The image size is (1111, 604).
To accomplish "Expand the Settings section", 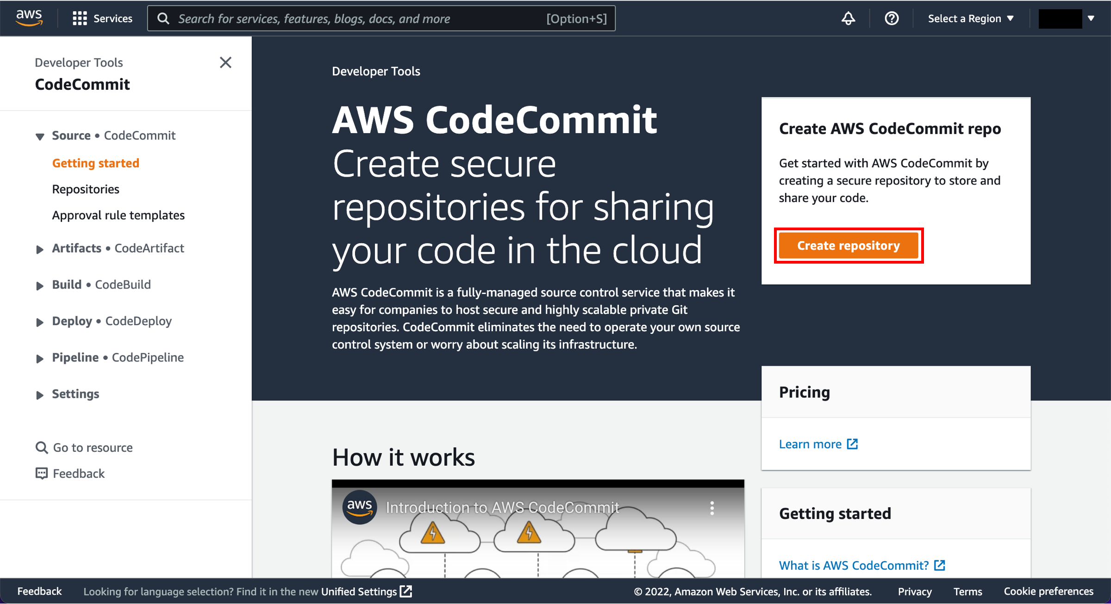I will (x=40, y=395).
